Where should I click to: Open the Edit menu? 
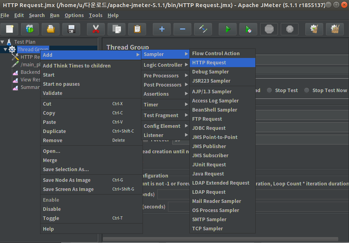tap(19, 15)
